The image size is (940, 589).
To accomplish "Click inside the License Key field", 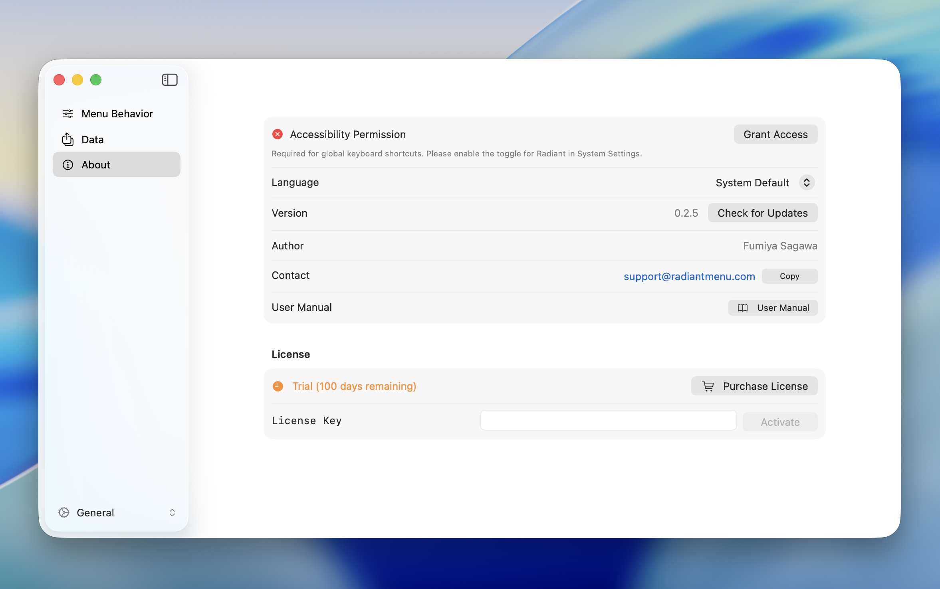I will pos(608,420).
